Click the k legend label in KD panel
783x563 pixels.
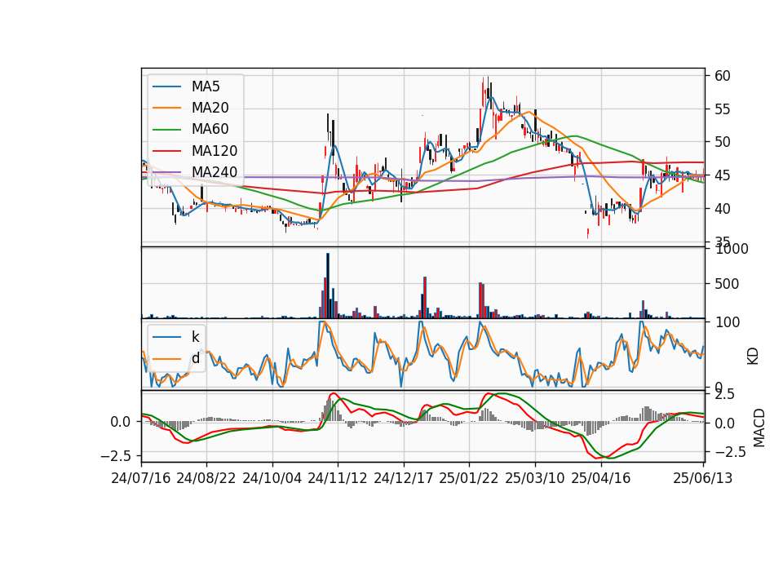click(x=195, y=337)
